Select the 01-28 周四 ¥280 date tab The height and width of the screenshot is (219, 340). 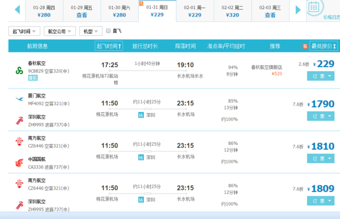pyautogui.click(x=44, y=11)
